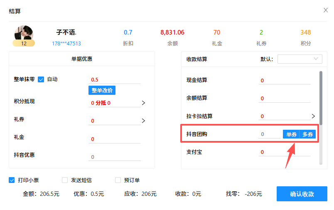Click phone number 178***47513 link

click(66, 44)
